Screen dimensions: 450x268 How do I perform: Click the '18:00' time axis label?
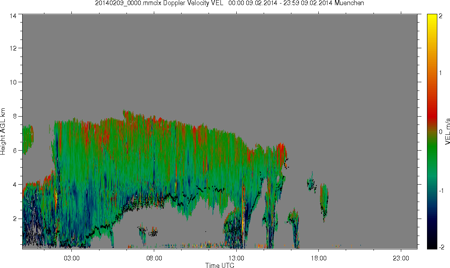(319, 258)
